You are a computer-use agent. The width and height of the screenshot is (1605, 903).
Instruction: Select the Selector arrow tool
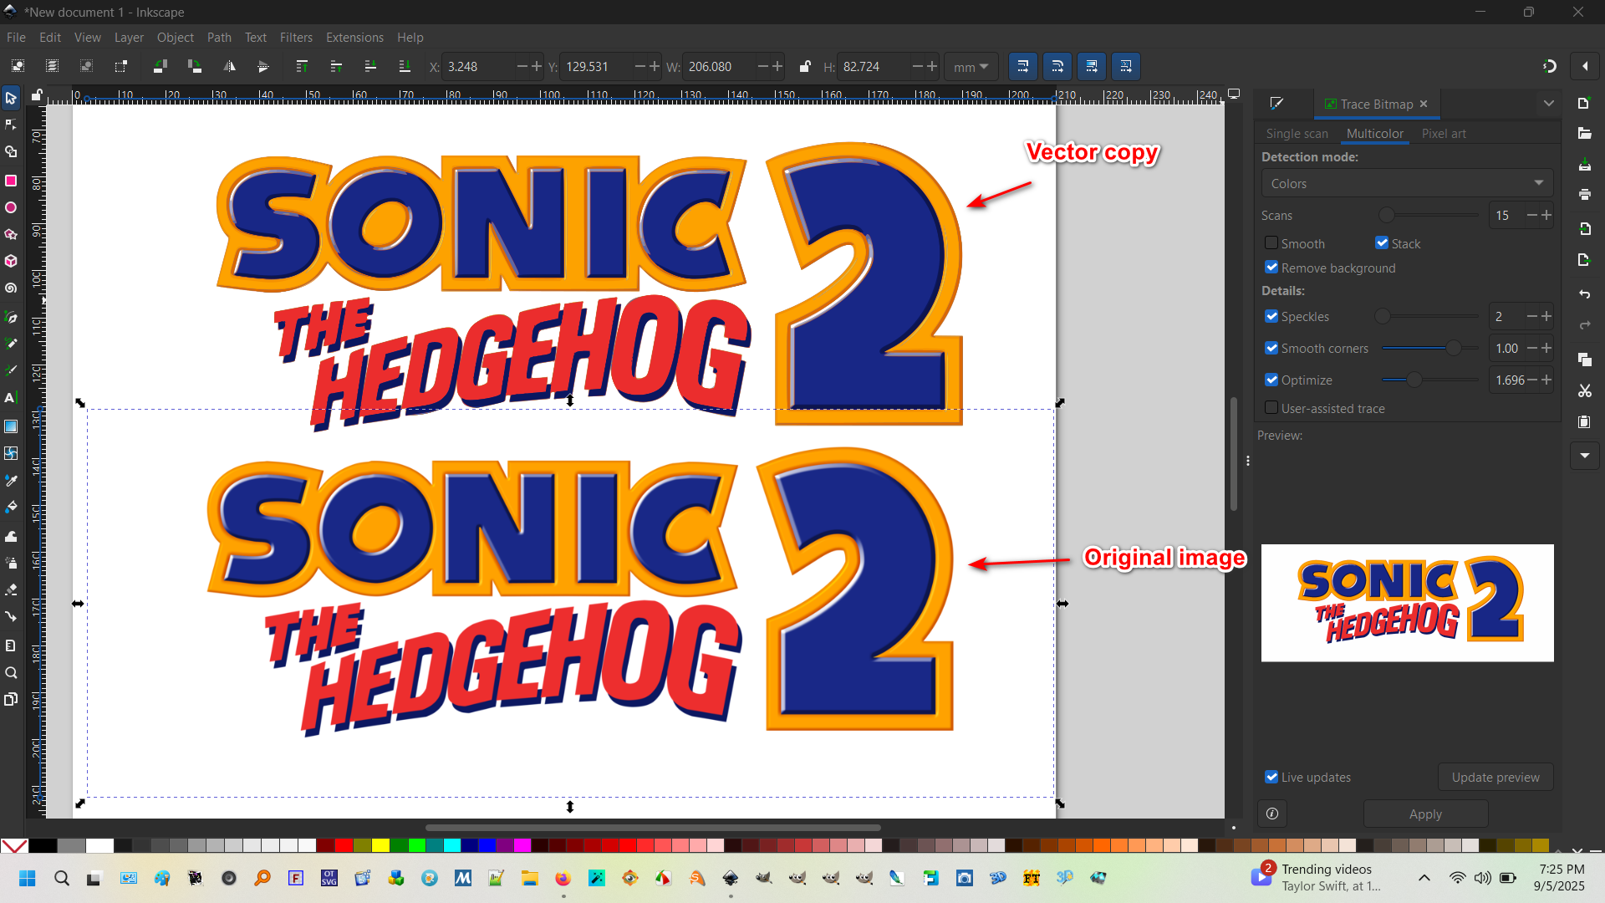coord(11,98)
